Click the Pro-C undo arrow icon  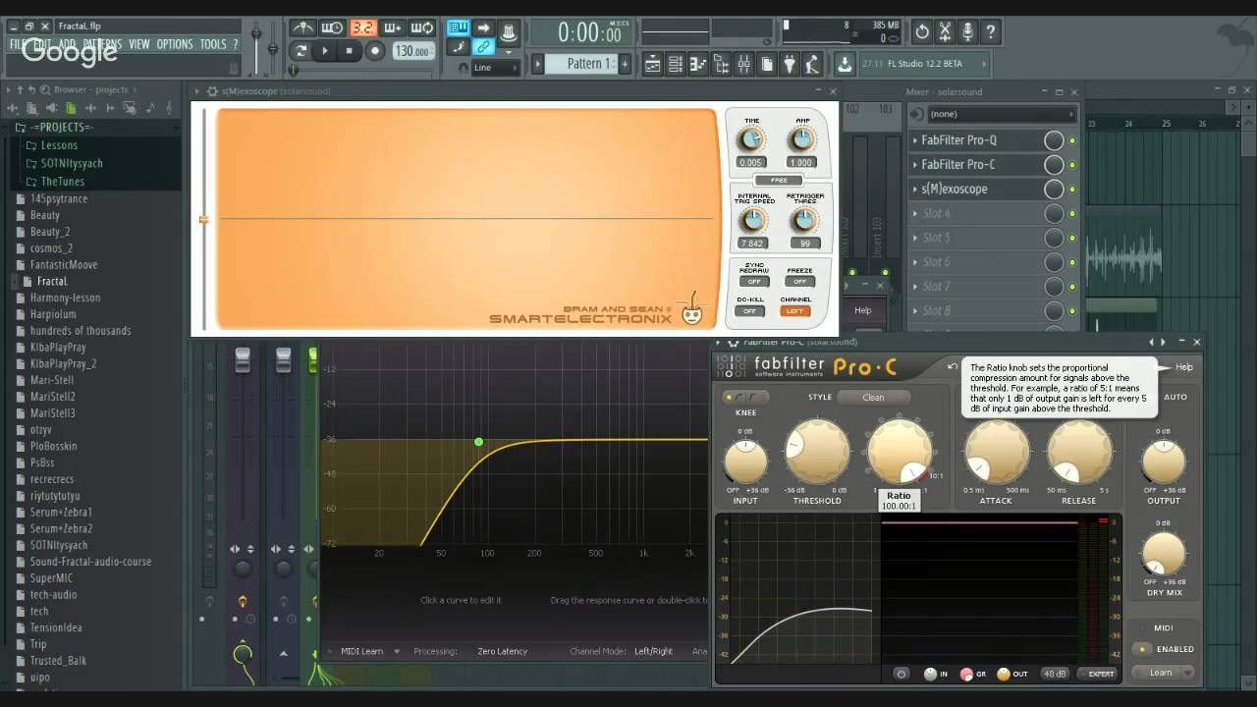(952, 366)
